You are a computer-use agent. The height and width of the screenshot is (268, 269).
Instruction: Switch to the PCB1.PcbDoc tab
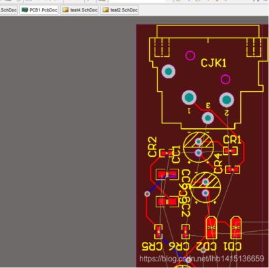(x=39, y=10)
